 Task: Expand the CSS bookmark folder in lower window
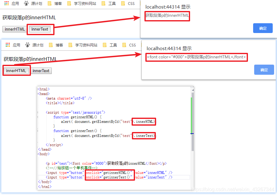pyautogui.click(x=125, y=45)
